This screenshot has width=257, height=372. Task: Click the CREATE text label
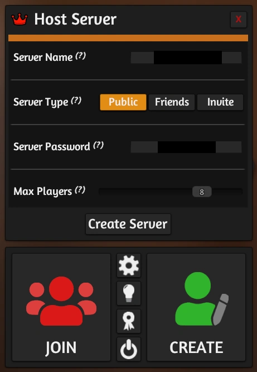196,347
